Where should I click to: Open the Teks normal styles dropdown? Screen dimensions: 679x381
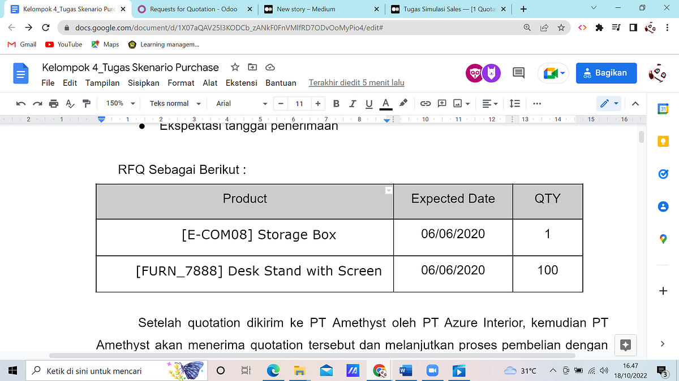pyautogui.click(x=174, y=103)
